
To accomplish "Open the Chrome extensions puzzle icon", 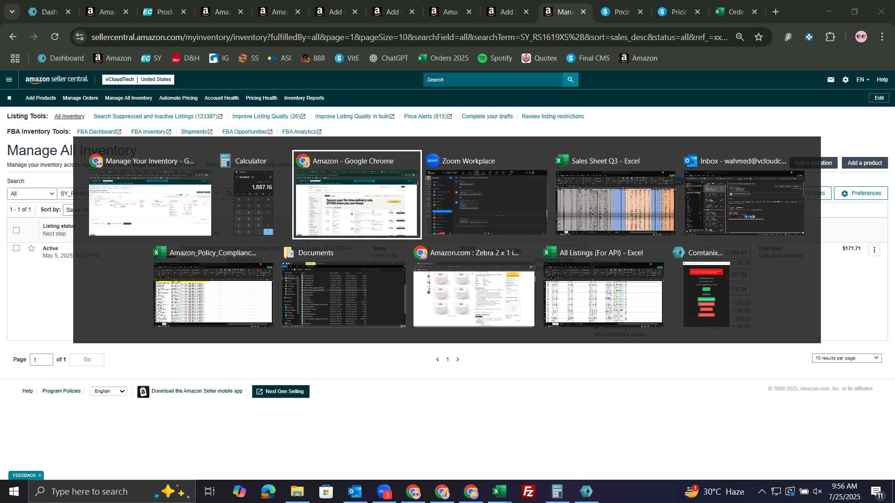I will (830, 37).
